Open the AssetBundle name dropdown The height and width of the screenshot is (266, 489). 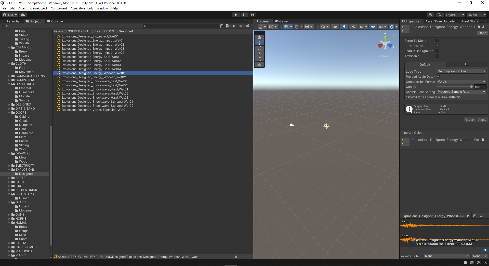pos(447,256)
